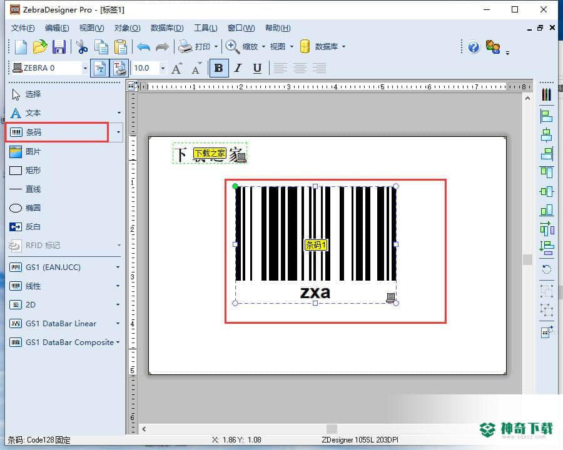Screen dimensions: 563x450
Task: Save the label with the floppy disk icon
Action: [x=59, y=47]
